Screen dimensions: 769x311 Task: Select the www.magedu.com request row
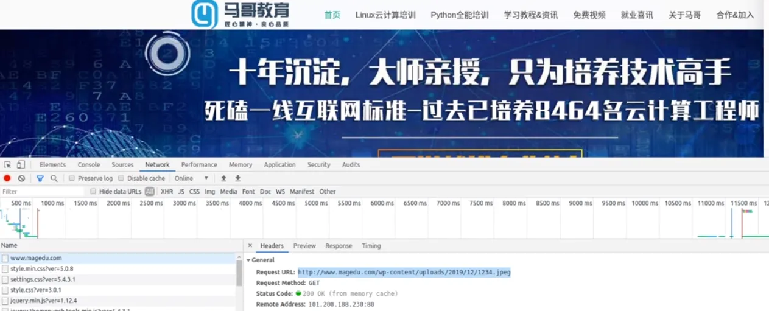point(118,258)
